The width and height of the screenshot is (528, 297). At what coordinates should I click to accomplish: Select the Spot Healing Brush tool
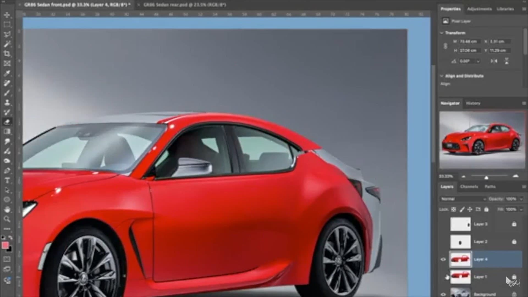tap(7, 83)
